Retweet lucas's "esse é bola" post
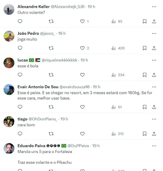 [x=51, y=75]
